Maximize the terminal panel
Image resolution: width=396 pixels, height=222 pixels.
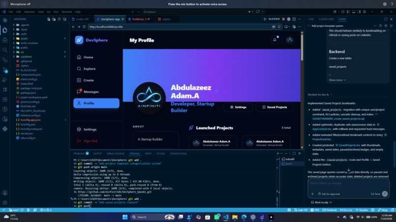(294, 153)
